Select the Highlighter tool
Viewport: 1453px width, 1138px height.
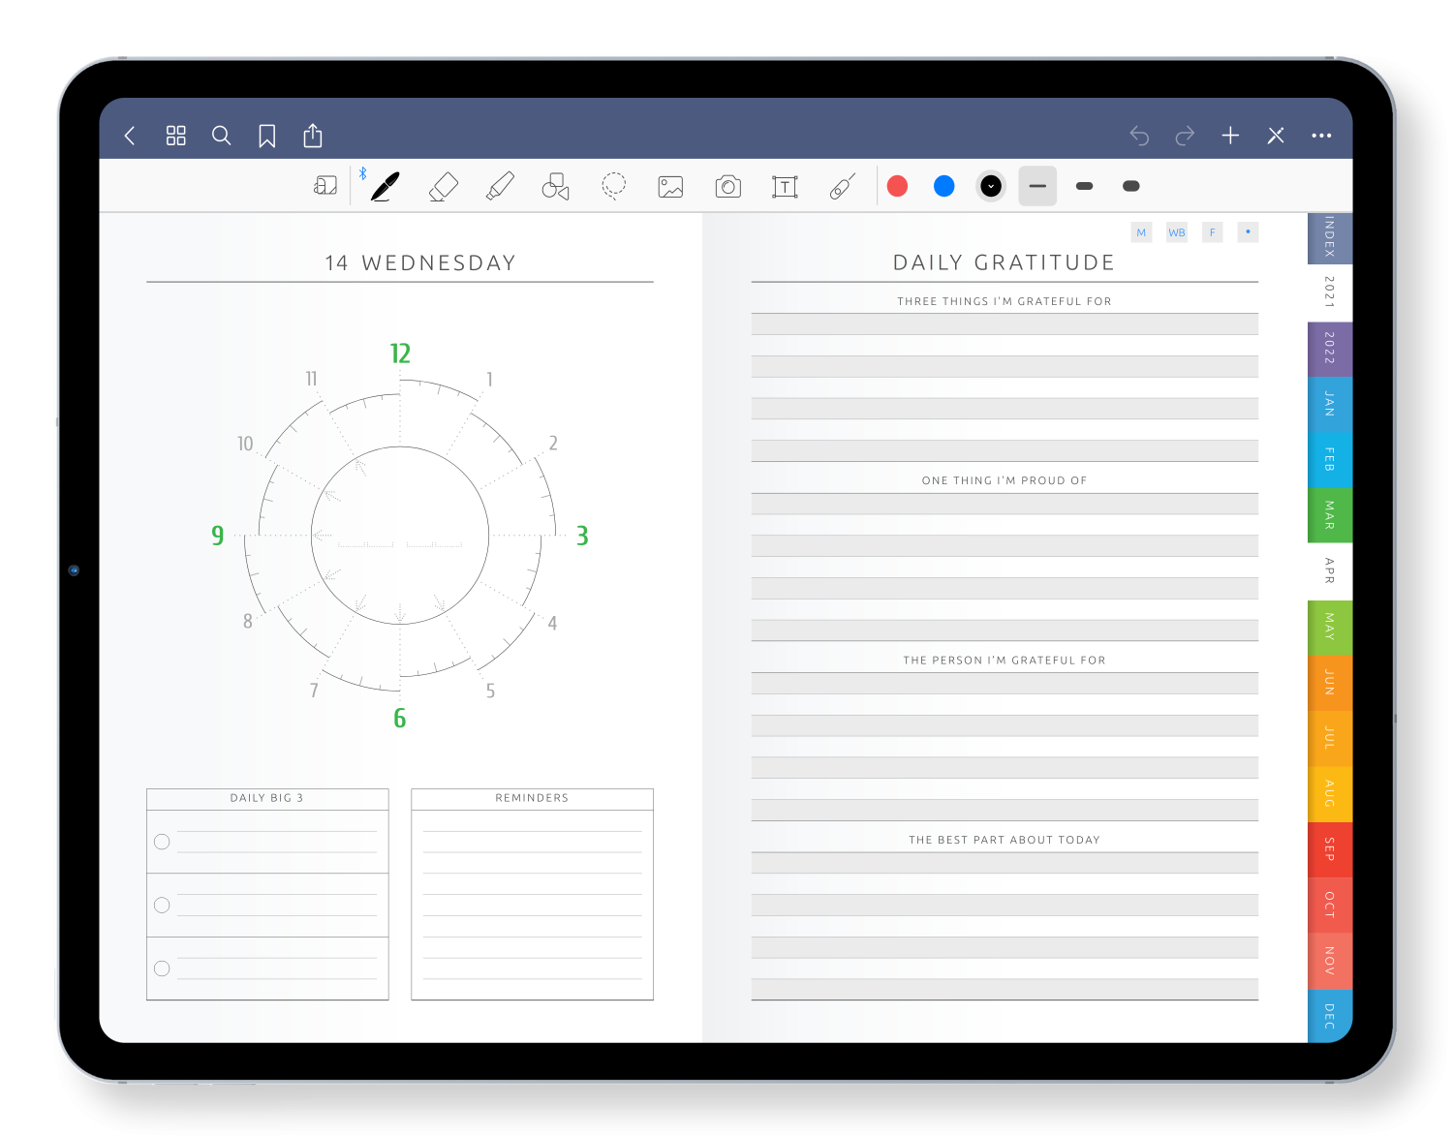point(500,186)
